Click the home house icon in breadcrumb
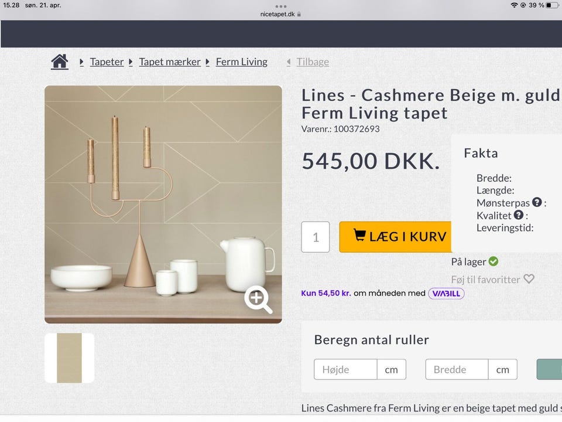 pos(59,62)
